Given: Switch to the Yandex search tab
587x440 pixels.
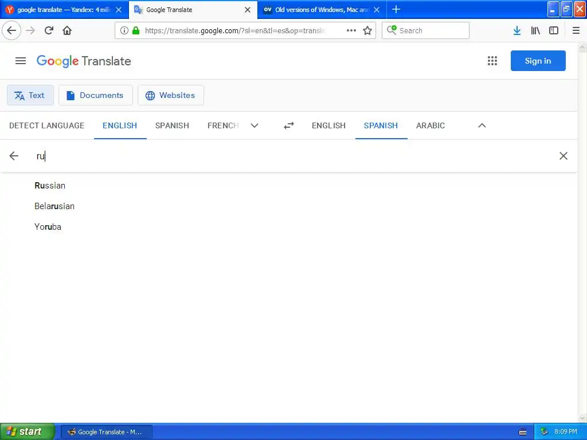Looking at the screenshot, I should coord(64,10).
